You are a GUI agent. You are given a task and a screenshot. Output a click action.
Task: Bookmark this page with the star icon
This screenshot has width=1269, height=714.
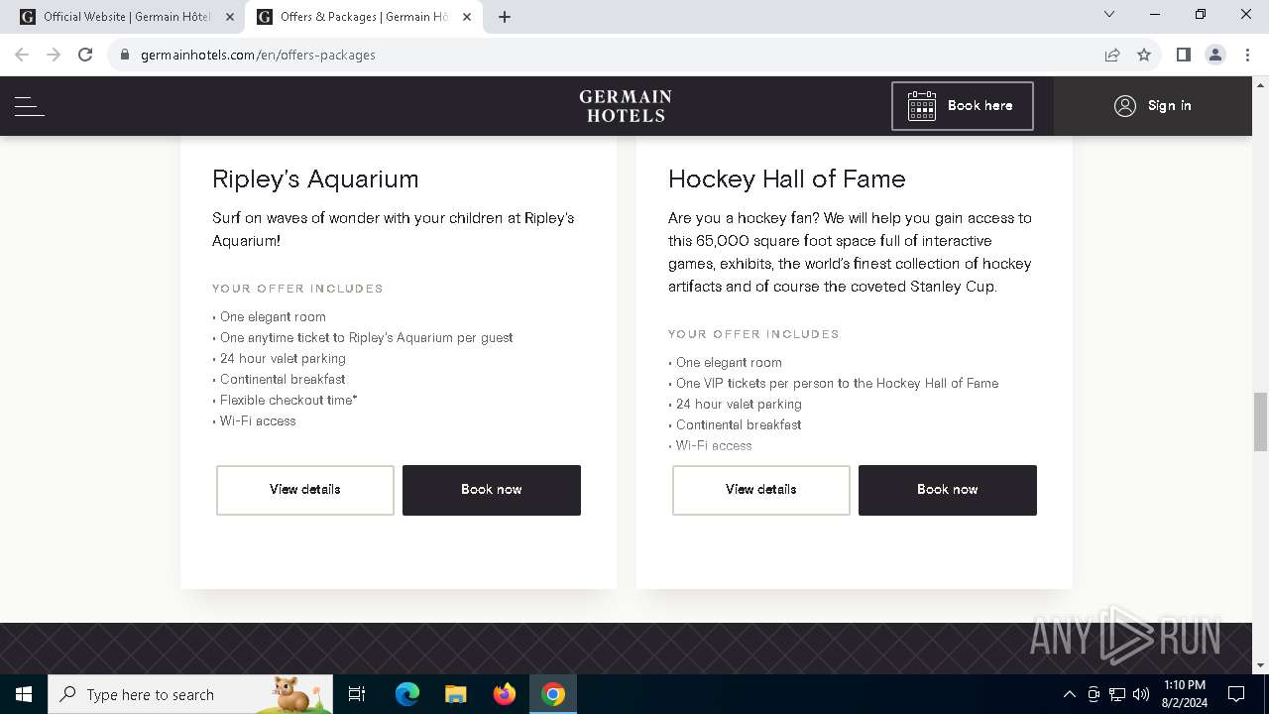coord(1144,55)
